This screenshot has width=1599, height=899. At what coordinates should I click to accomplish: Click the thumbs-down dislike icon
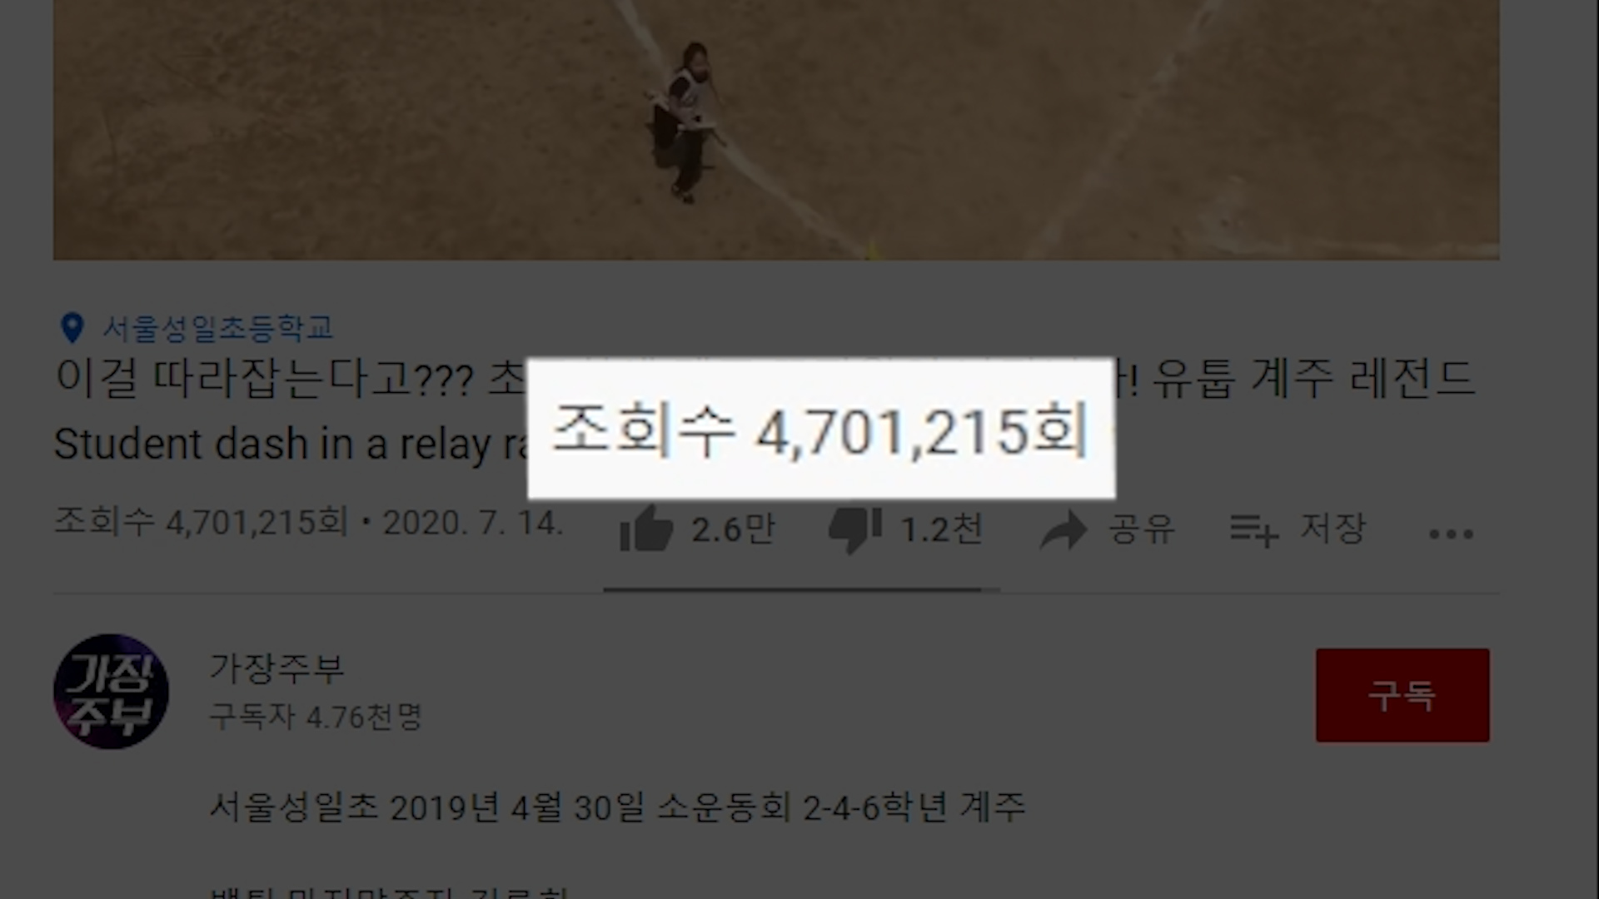click(855, 530)
